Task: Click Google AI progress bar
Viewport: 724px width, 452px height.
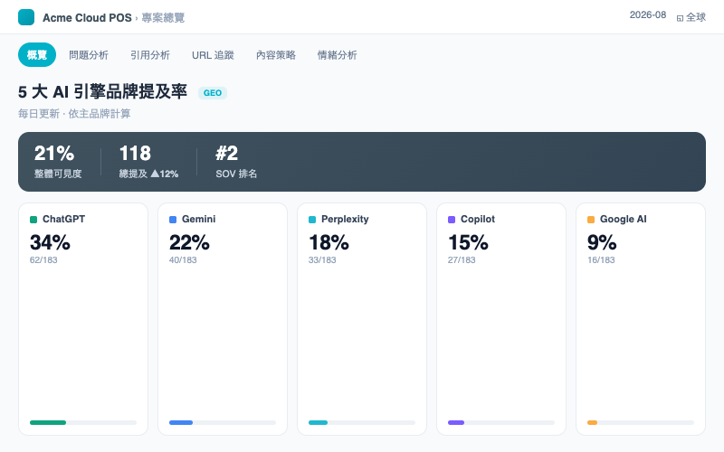Action: point(641,422)
